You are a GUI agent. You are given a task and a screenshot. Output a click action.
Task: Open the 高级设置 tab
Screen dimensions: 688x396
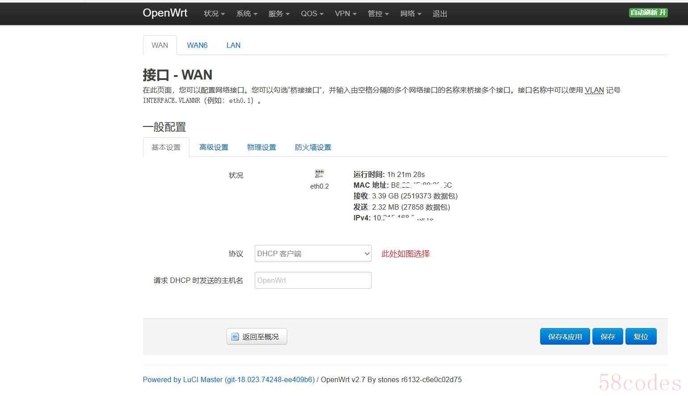coord(214,147)
